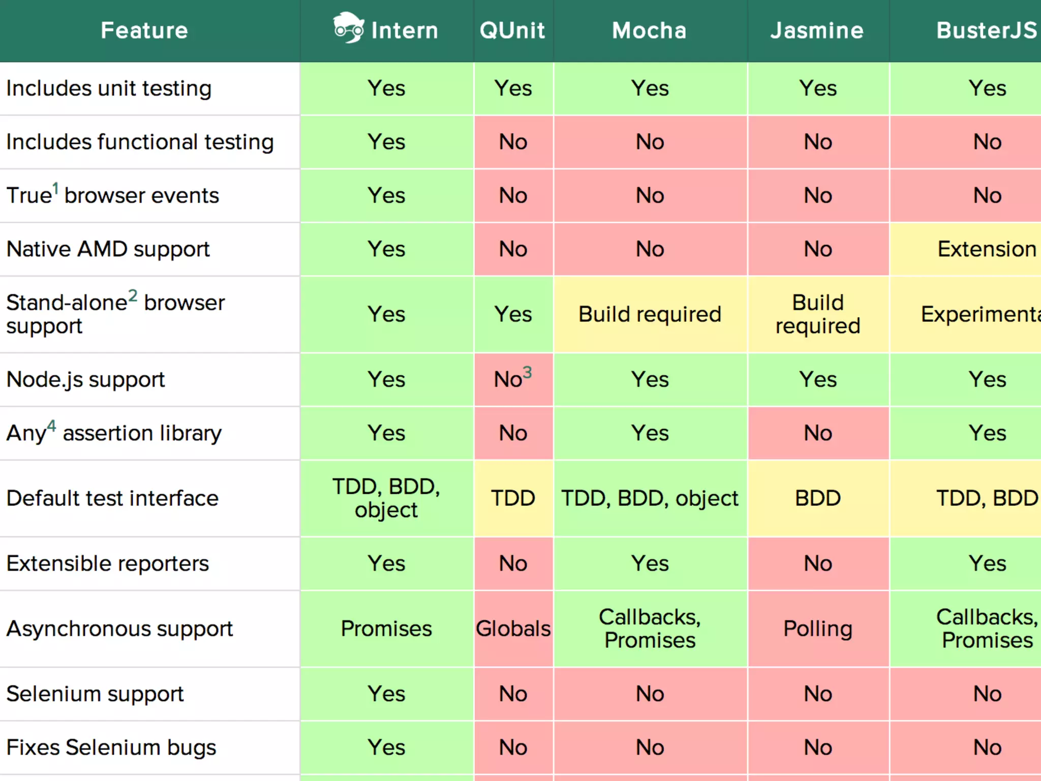Open footnote 3 on QUnit's Node.js cell
Image resolution: width=1041 pixels, height=781 pixels.
point(528,373)
